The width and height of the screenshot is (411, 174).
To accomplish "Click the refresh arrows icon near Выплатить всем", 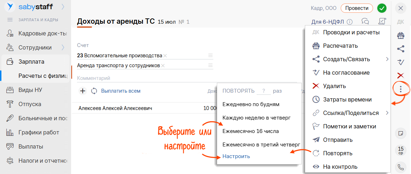I will tap(94, 91).
